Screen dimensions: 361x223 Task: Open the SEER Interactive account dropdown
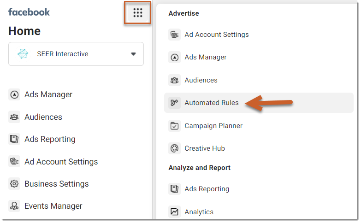tap(76, 54)
